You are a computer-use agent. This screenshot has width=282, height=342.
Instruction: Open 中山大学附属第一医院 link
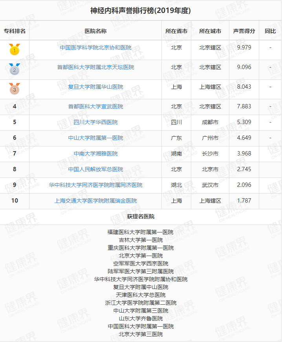[95, 138]
